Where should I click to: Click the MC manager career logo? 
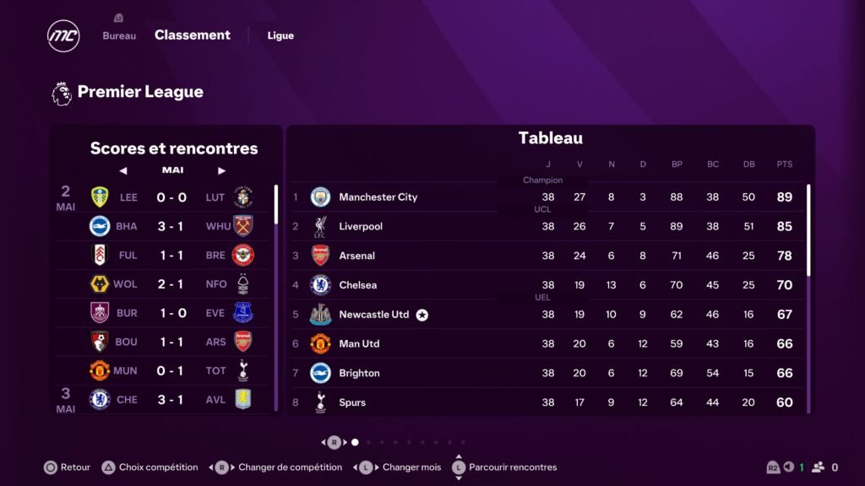point(63,36)
